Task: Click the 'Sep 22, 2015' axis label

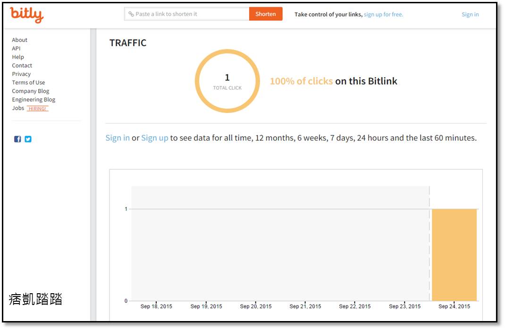Action: point(355,306)
